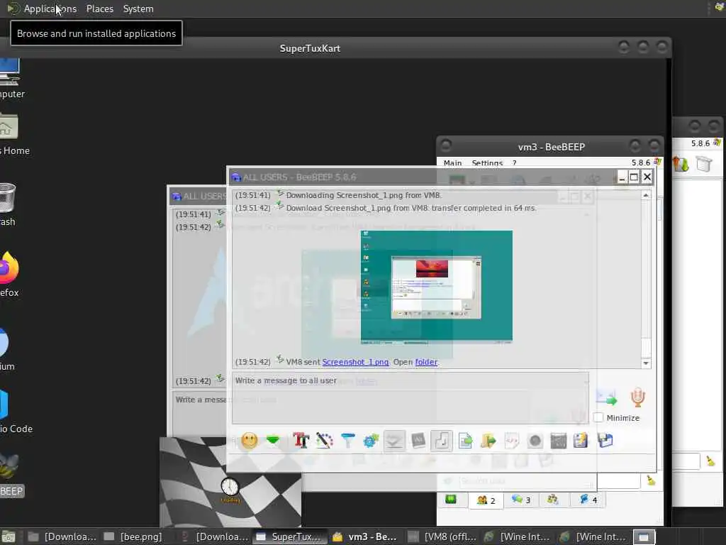Viewport: 726px width, 545px height.
Task: Click the Computer desktop icon
Action: tap(11, 78)
